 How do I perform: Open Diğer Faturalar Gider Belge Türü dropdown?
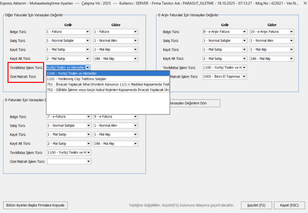click(x=116, y=32)
